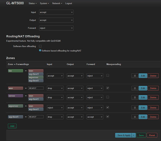Screen dimensions: 161x141
Task: Open the System menu
Action: (44, 3)
